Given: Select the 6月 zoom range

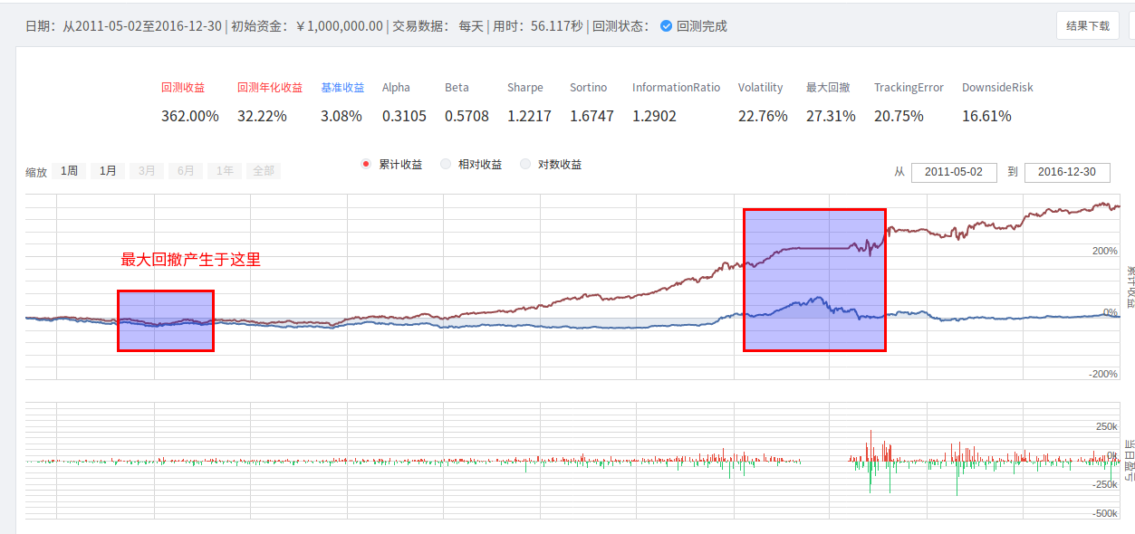Looking at the screenshot, I should pyautogui.click(x=186, y=170).
